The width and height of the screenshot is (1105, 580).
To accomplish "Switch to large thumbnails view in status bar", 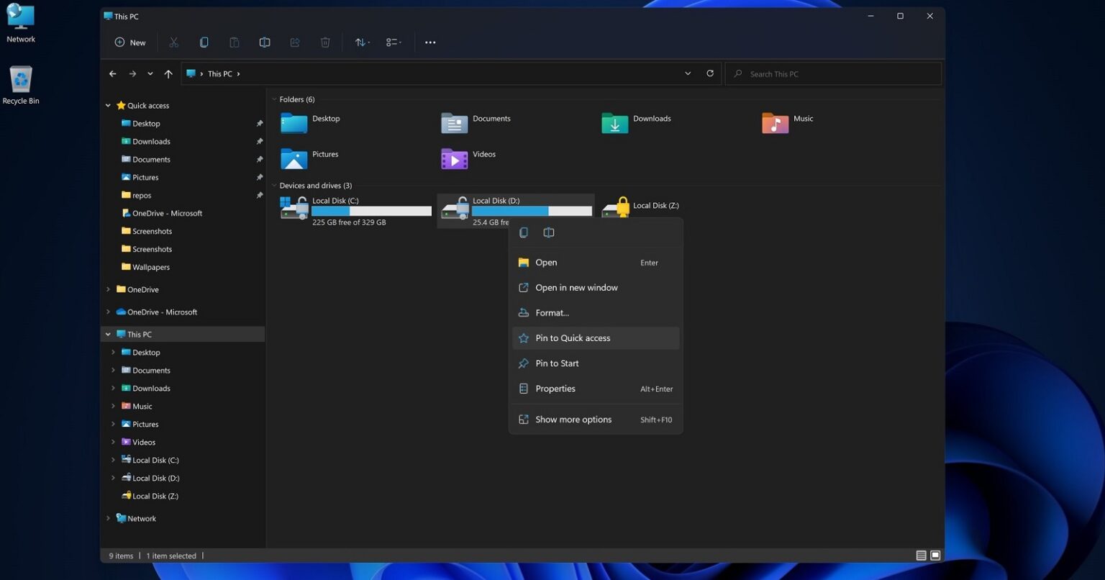I will 935,555.
